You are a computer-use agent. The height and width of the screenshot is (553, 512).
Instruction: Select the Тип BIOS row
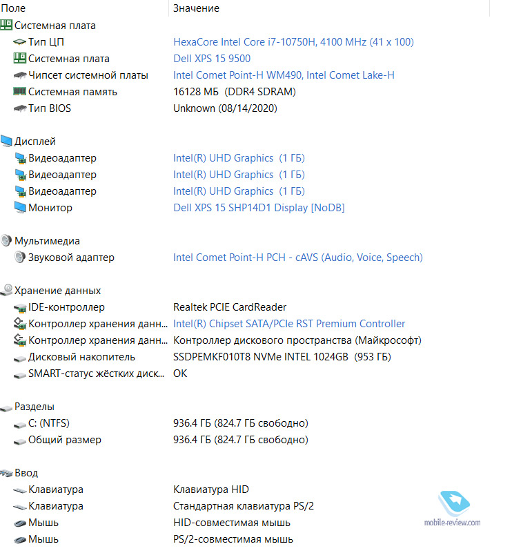click(x=50, y=108)
